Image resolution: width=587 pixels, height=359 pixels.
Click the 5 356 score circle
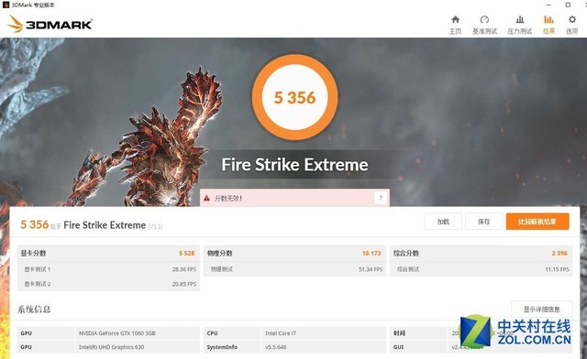coord(295,97)
